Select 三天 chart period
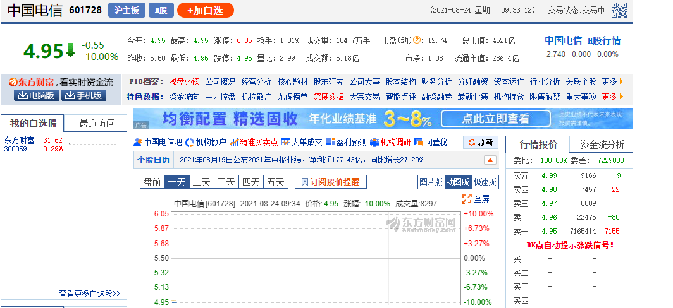673x308 pixels. click(x=226, y=182)
